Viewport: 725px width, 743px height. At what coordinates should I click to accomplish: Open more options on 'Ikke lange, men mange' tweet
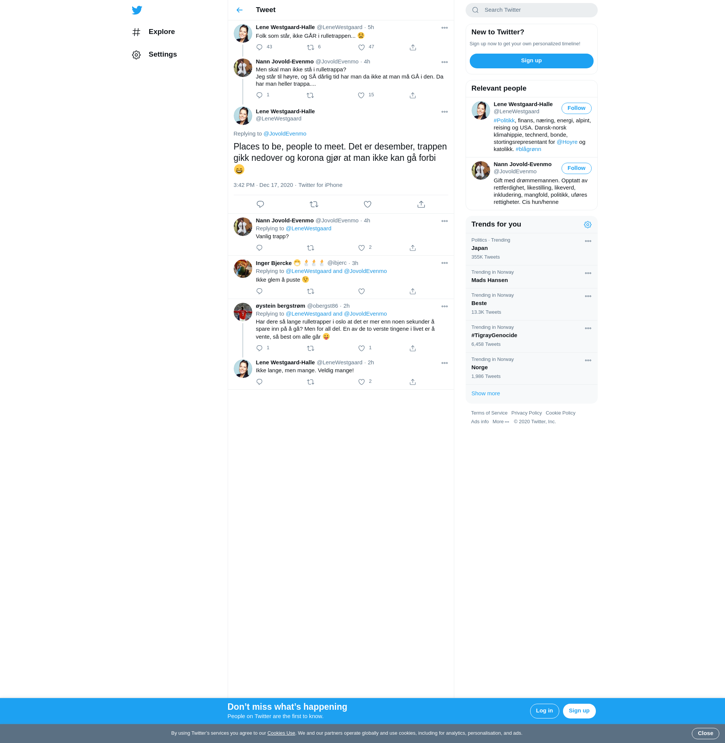(444, 363)
